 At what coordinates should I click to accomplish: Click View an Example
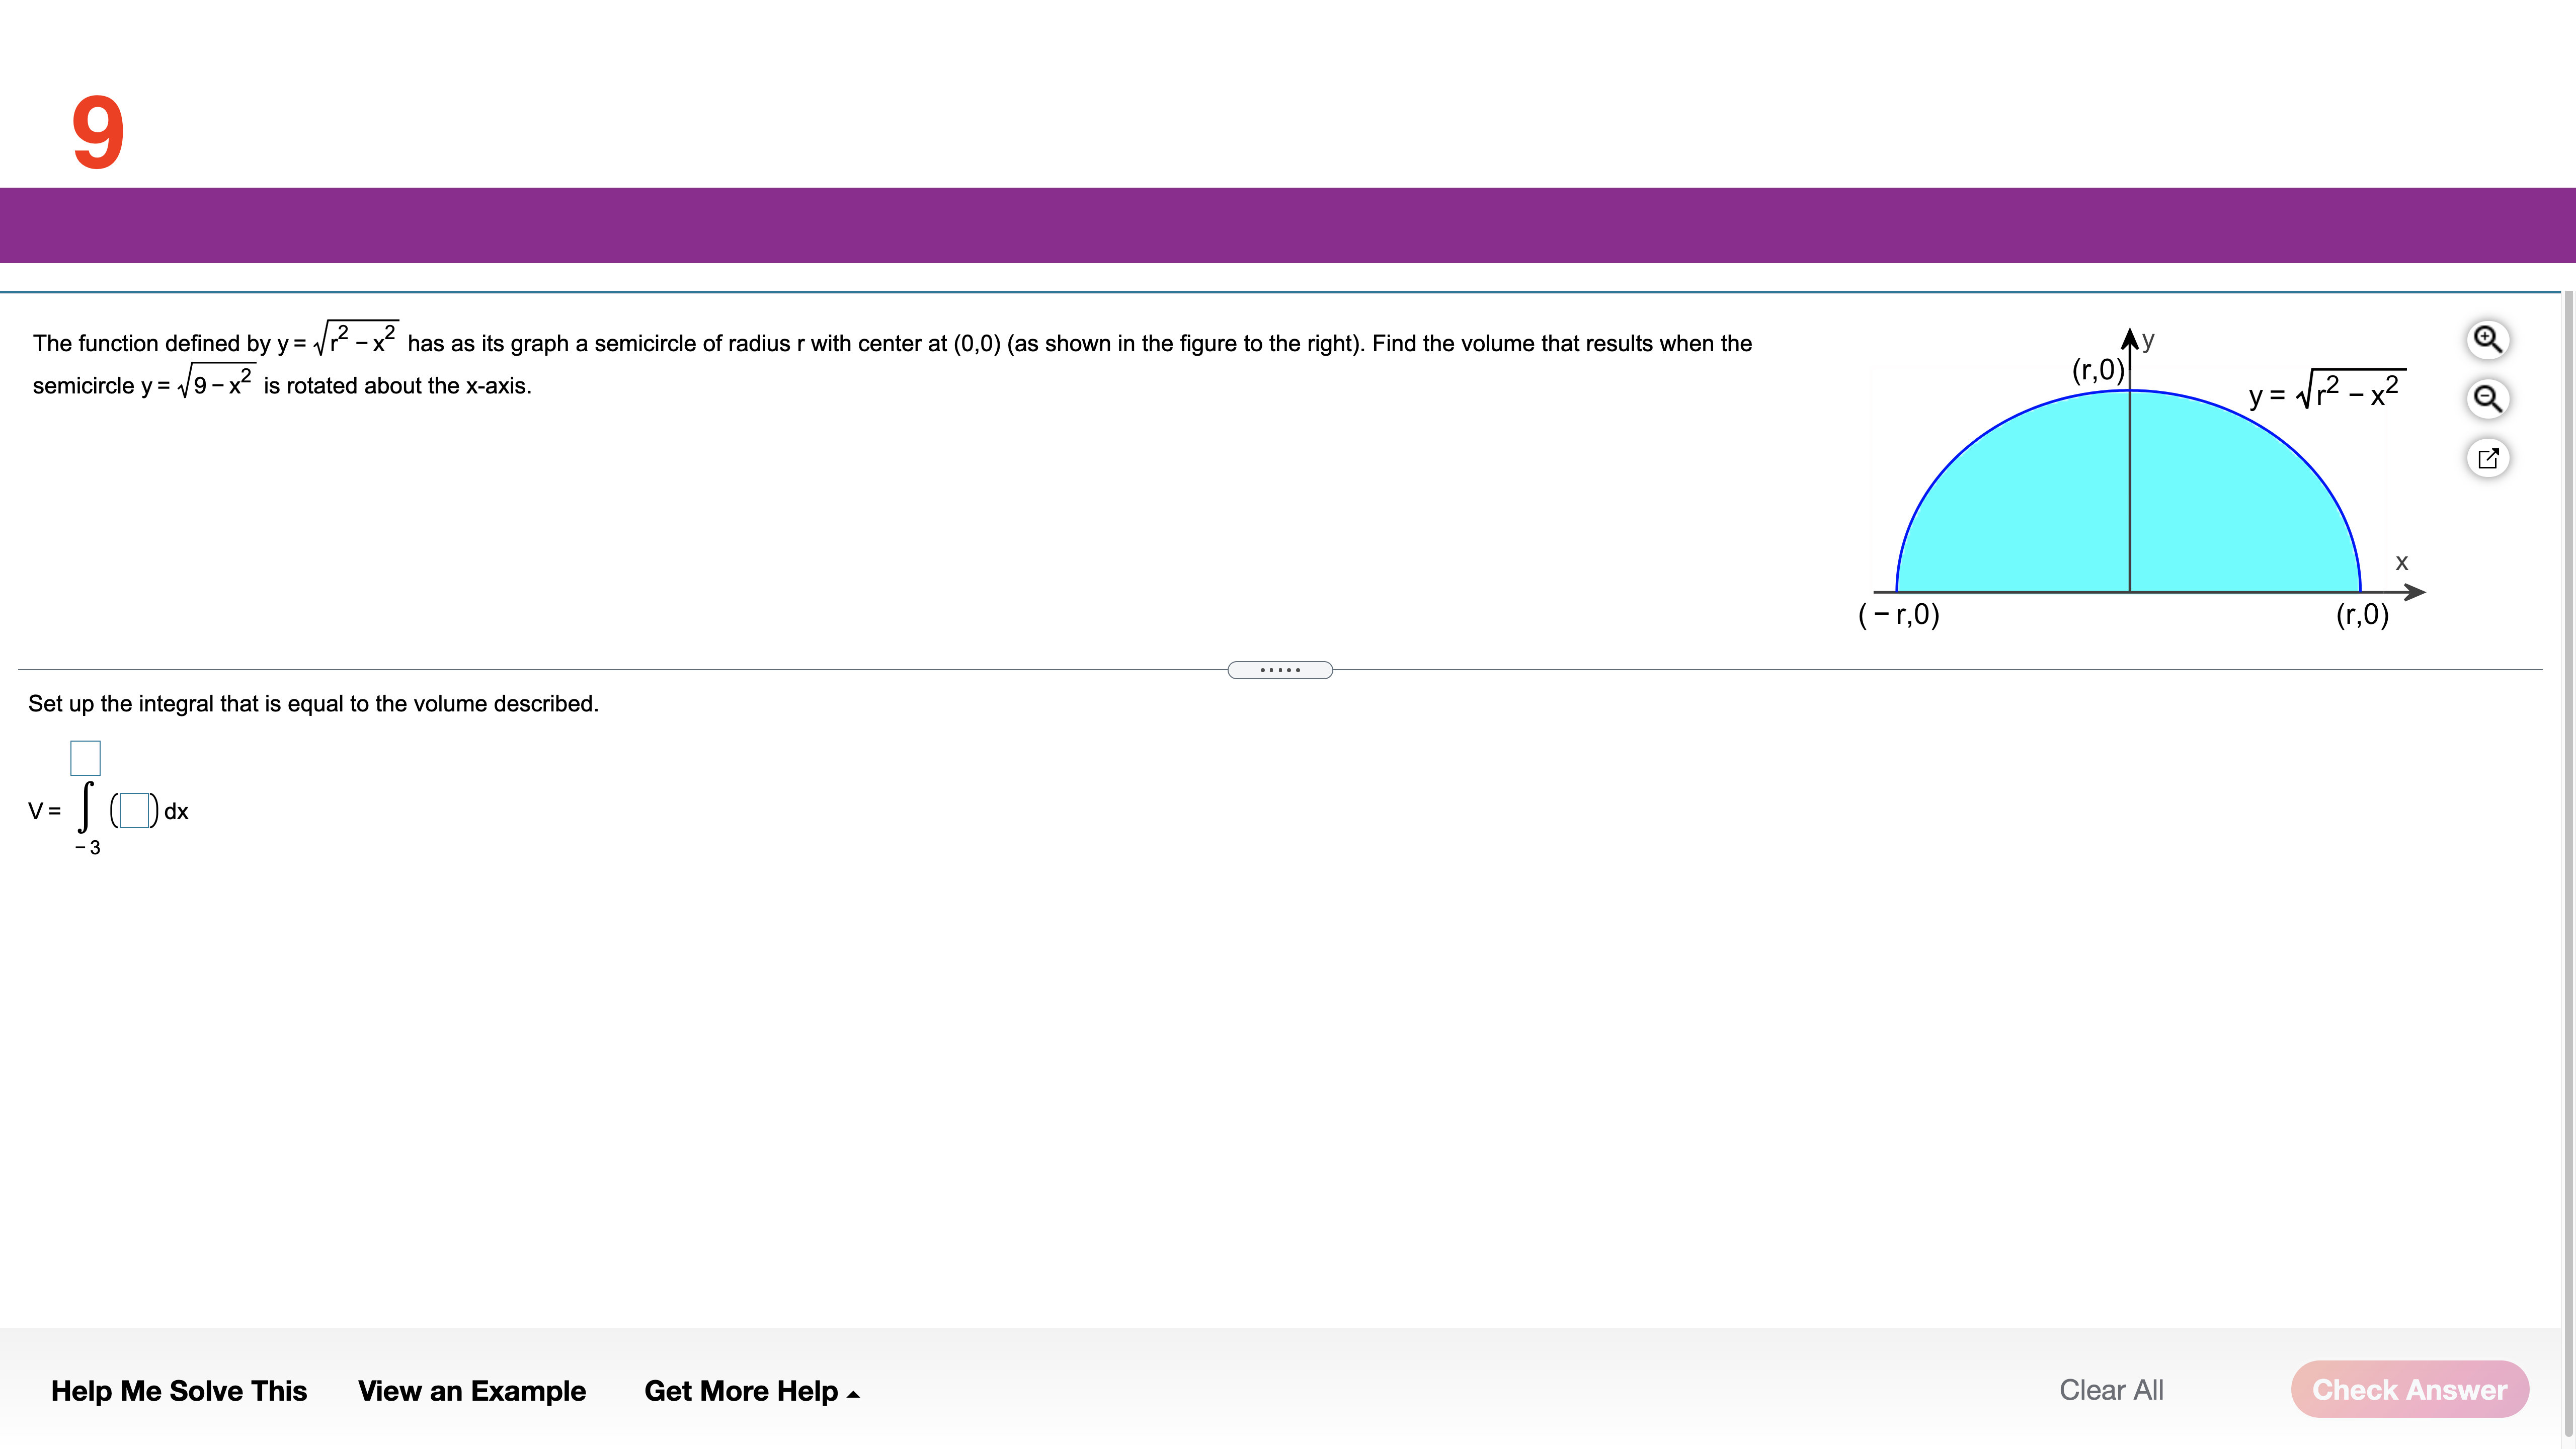[472, 1391]
